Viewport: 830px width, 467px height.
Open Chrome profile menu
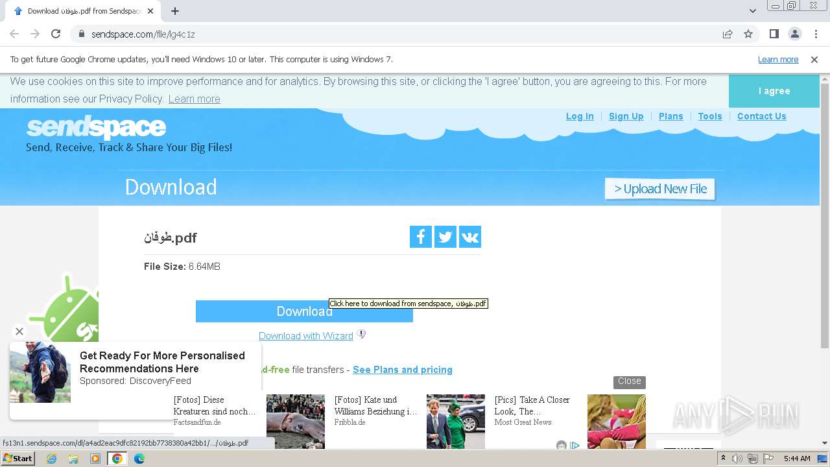[x=794, y=34]
